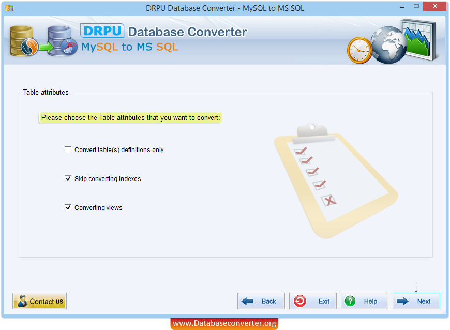Click the MySQL source database icon
This screenshot has width=450, height=330.
(23, 41)
